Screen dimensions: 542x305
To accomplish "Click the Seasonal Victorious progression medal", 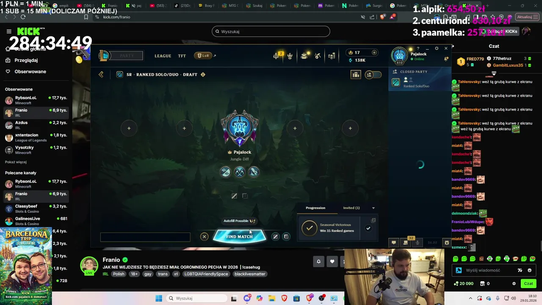I will coord(310,228).
